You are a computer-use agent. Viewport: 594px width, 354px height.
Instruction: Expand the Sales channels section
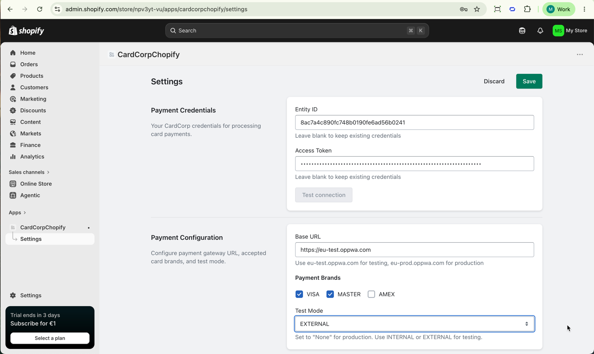coord(29,172)
